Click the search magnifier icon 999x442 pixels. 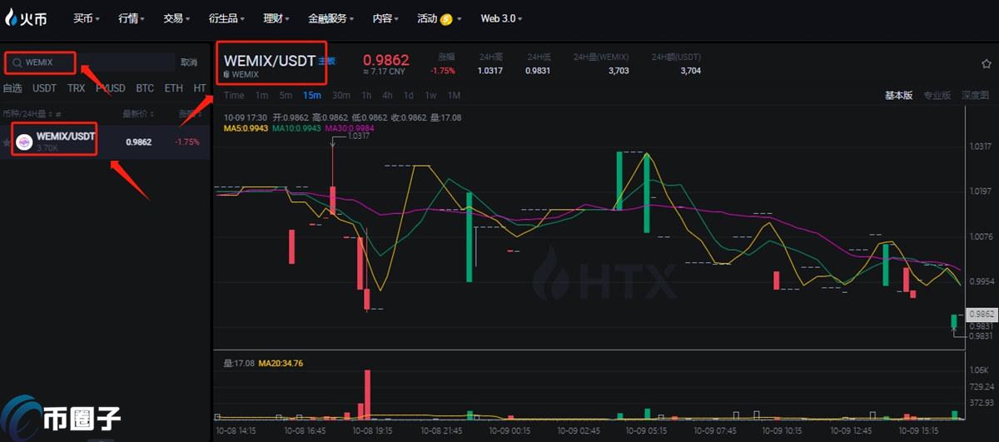pyautogui.click(x=17, y=62)
